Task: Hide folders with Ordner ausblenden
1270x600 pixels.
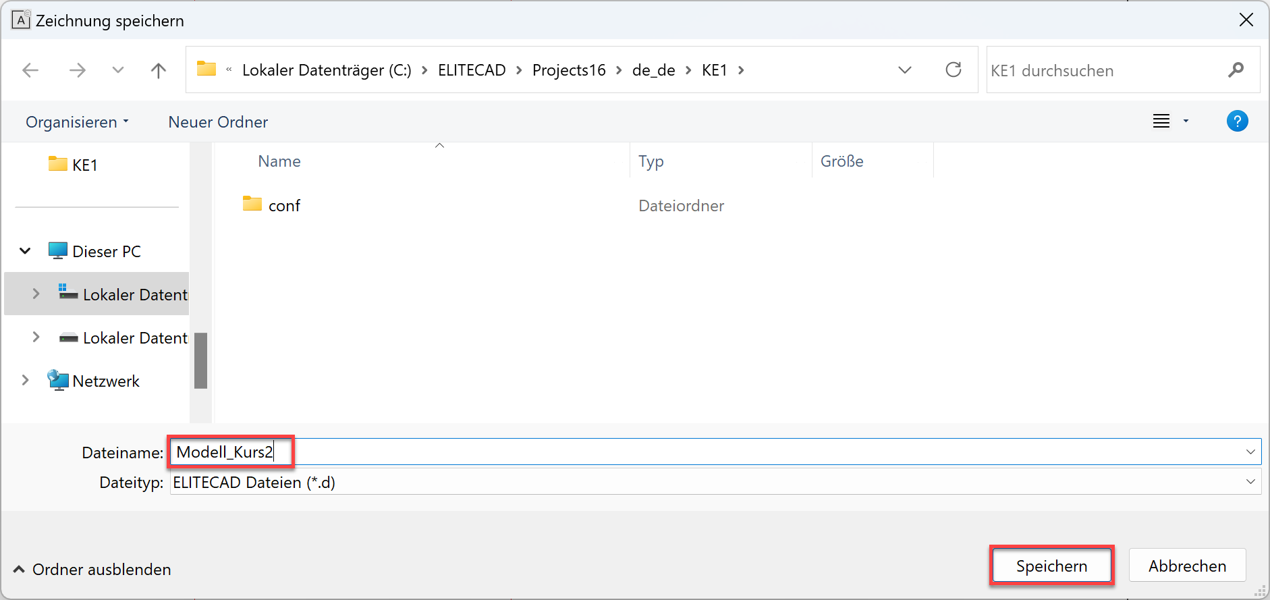Action: pos(92,570)
